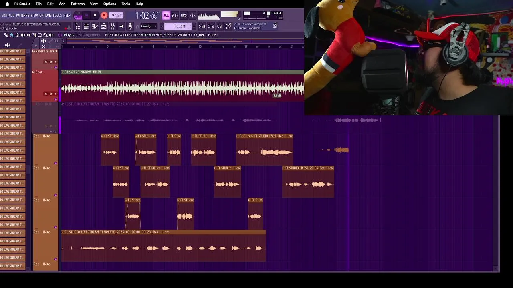Add a new pattern with the plus button
513x288 pixels.
pos(194,26)
